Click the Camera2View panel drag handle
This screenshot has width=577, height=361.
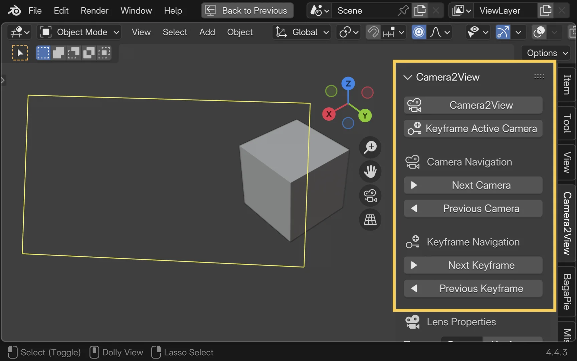click(x=539, y=77)
